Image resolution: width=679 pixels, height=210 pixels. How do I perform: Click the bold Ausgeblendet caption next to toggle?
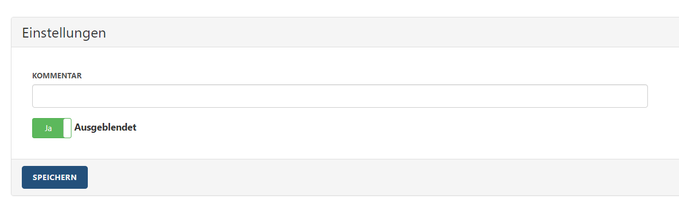[x=105, y=128]
